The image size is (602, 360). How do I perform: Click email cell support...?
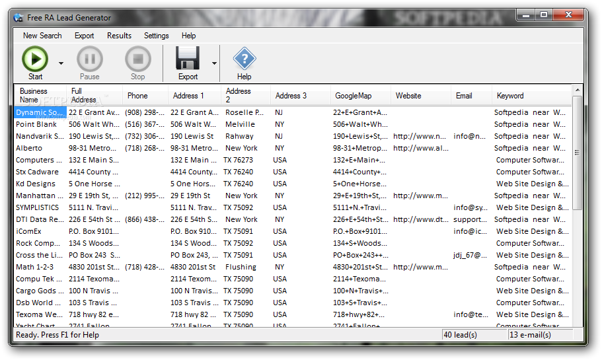click(x=470, y=219)
